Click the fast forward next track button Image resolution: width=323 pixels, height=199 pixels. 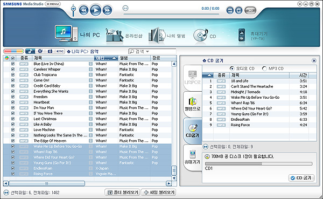click(107, 10)
